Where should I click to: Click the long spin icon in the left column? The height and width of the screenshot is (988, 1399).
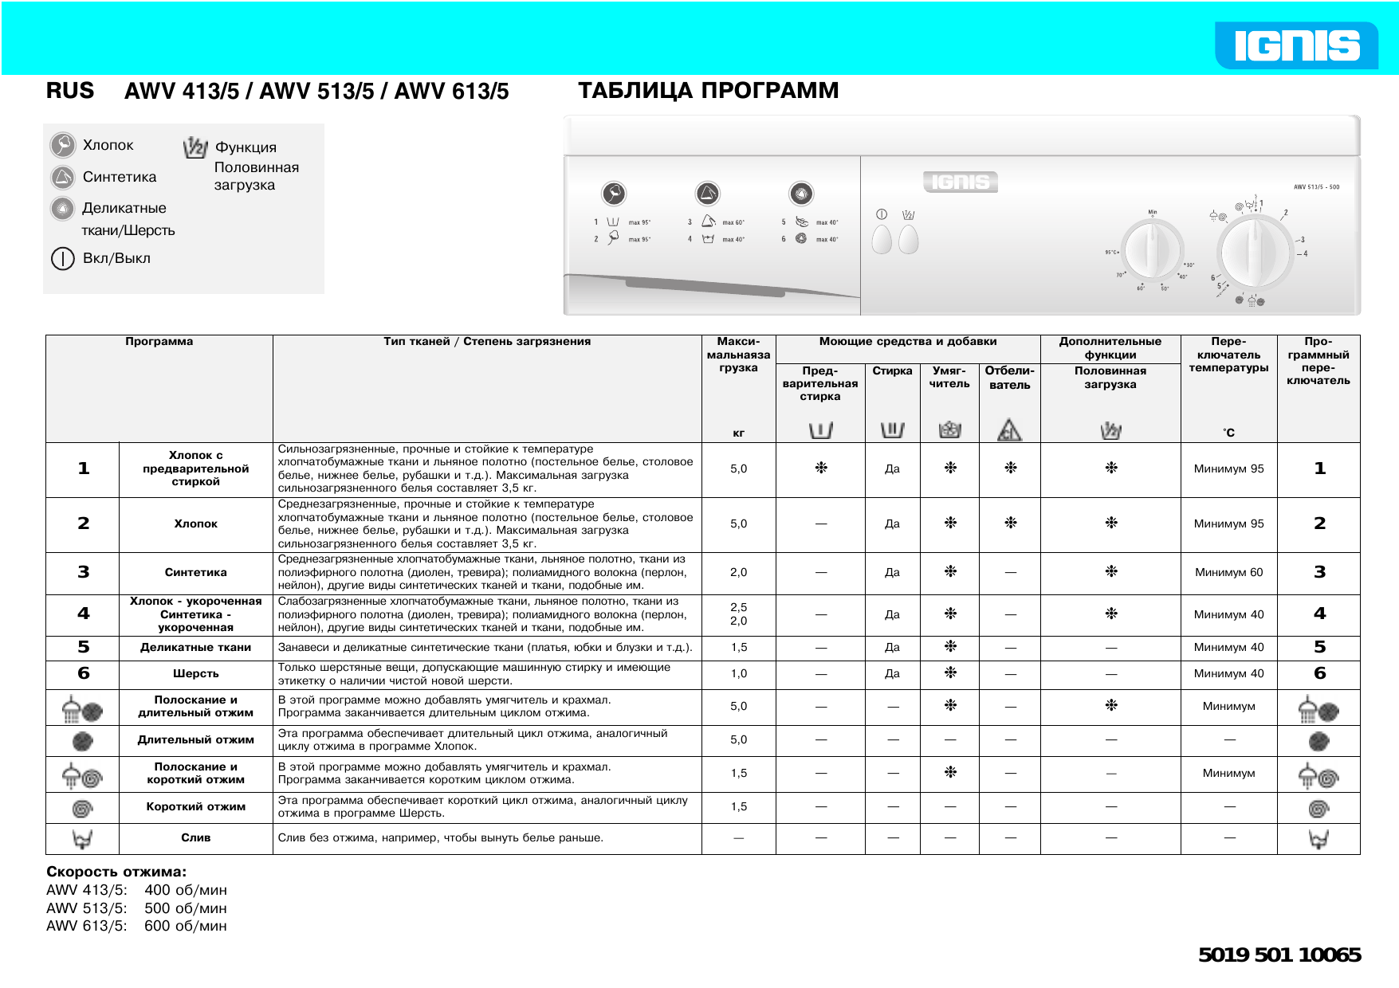click(x=83, y=742)
